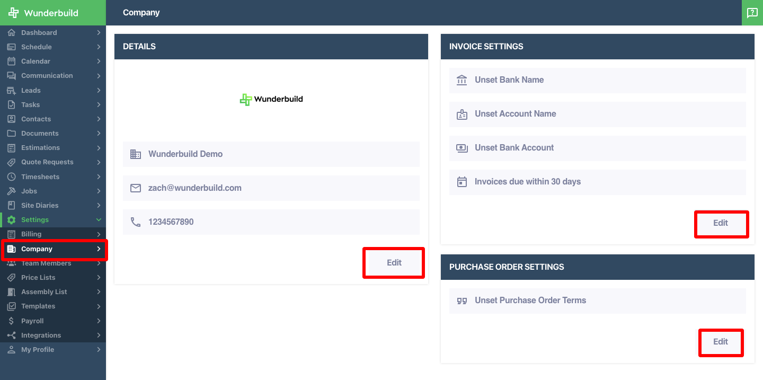Expand the Schedule chevron arrow

tap(99, 47)
